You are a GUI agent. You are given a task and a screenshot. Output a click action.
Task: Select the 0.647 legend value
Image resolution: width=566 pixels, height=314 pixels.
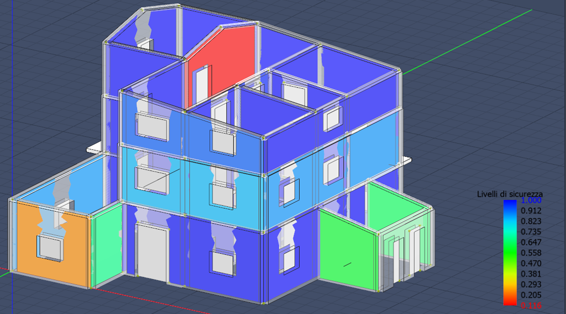point(531,242)
